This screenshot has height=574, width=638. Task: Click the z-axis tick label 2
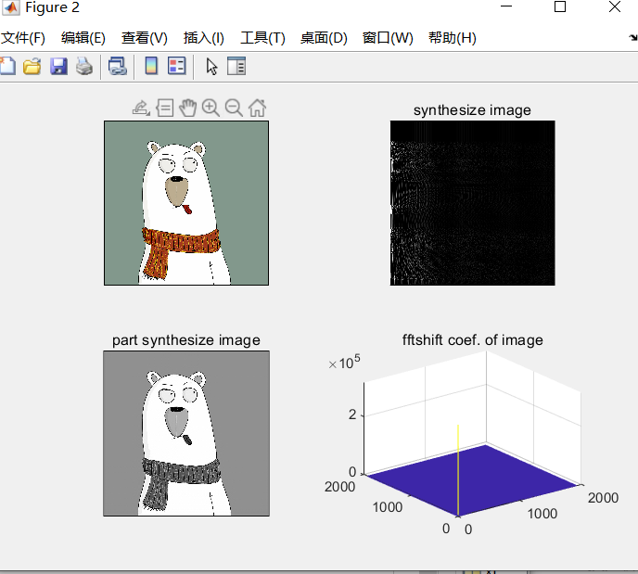coord(352,415)
